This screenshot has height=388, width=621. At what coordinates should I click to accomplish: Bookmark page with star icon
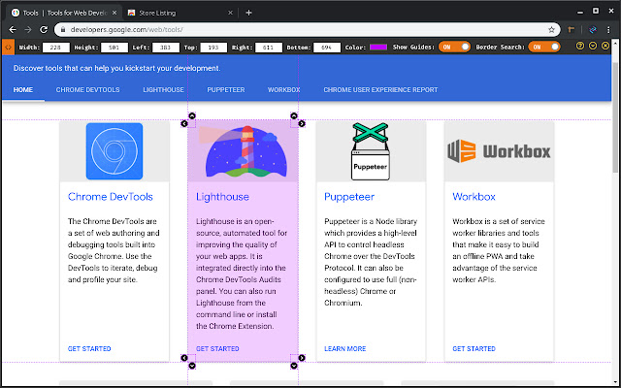point(551,30)
